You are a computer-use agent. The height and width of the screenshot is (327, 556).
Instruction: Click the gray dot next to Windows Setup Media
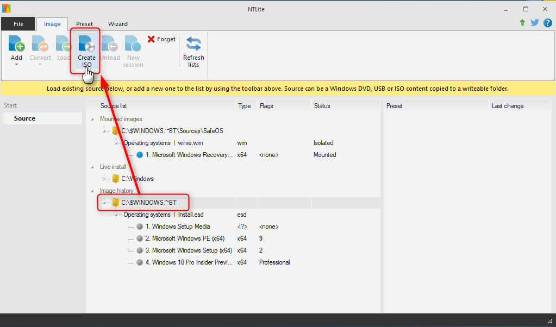[x=140, y=227]
